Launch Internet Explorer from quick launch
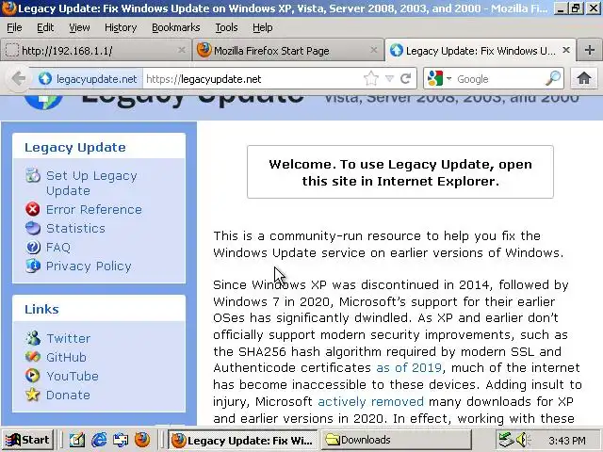603x452 pixels. point(99,440)
